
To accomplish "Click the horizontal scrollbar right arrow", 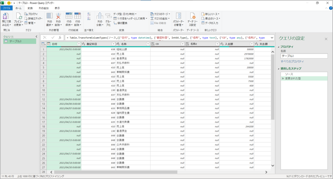I will click(266, 172).
